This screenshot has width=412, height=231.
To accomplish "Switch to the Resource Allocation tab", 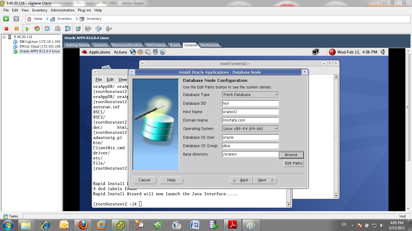I will [127, 45].
